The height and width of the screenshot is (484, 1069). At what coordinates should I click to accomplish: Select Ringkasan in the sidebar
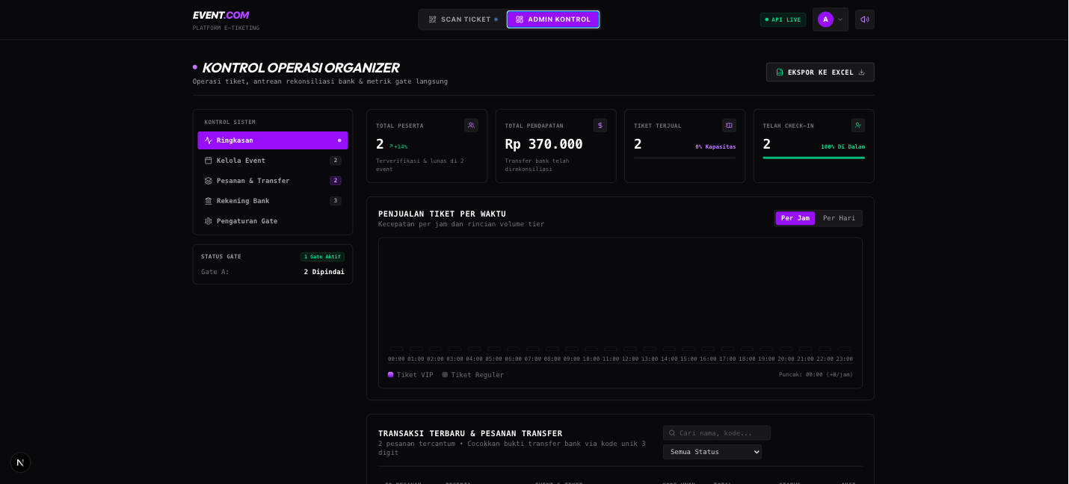coord(273,140)
